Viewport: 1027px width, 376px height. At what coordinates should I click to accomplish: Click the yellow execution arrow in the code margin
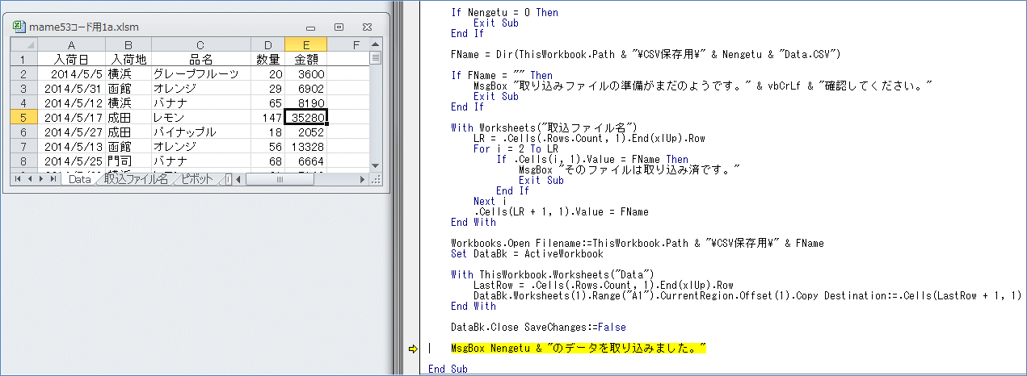(x=414, y=349)
